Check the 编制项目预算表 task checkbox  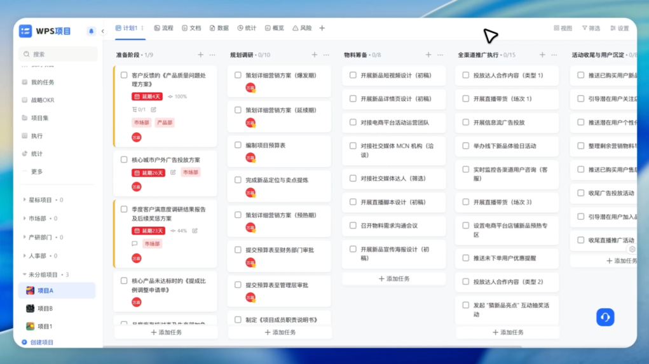238,145
